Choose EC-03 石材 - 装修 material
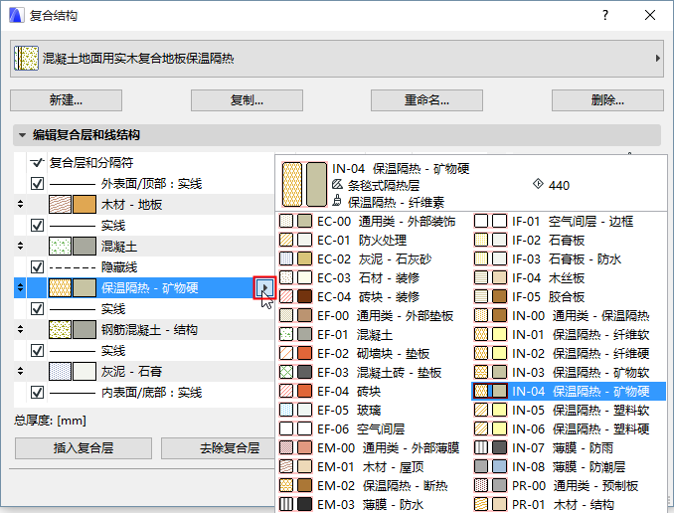 (349, 278)
